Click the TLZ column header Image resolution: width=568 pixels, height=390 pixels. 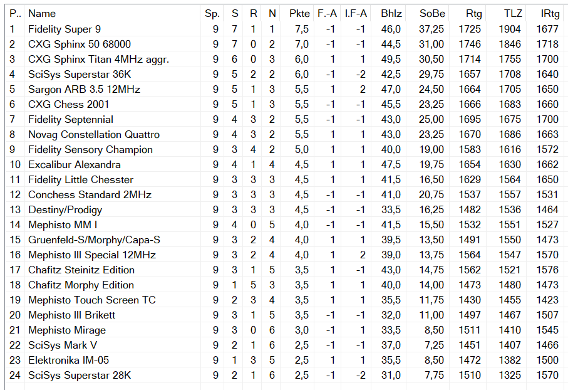[512, 13]
